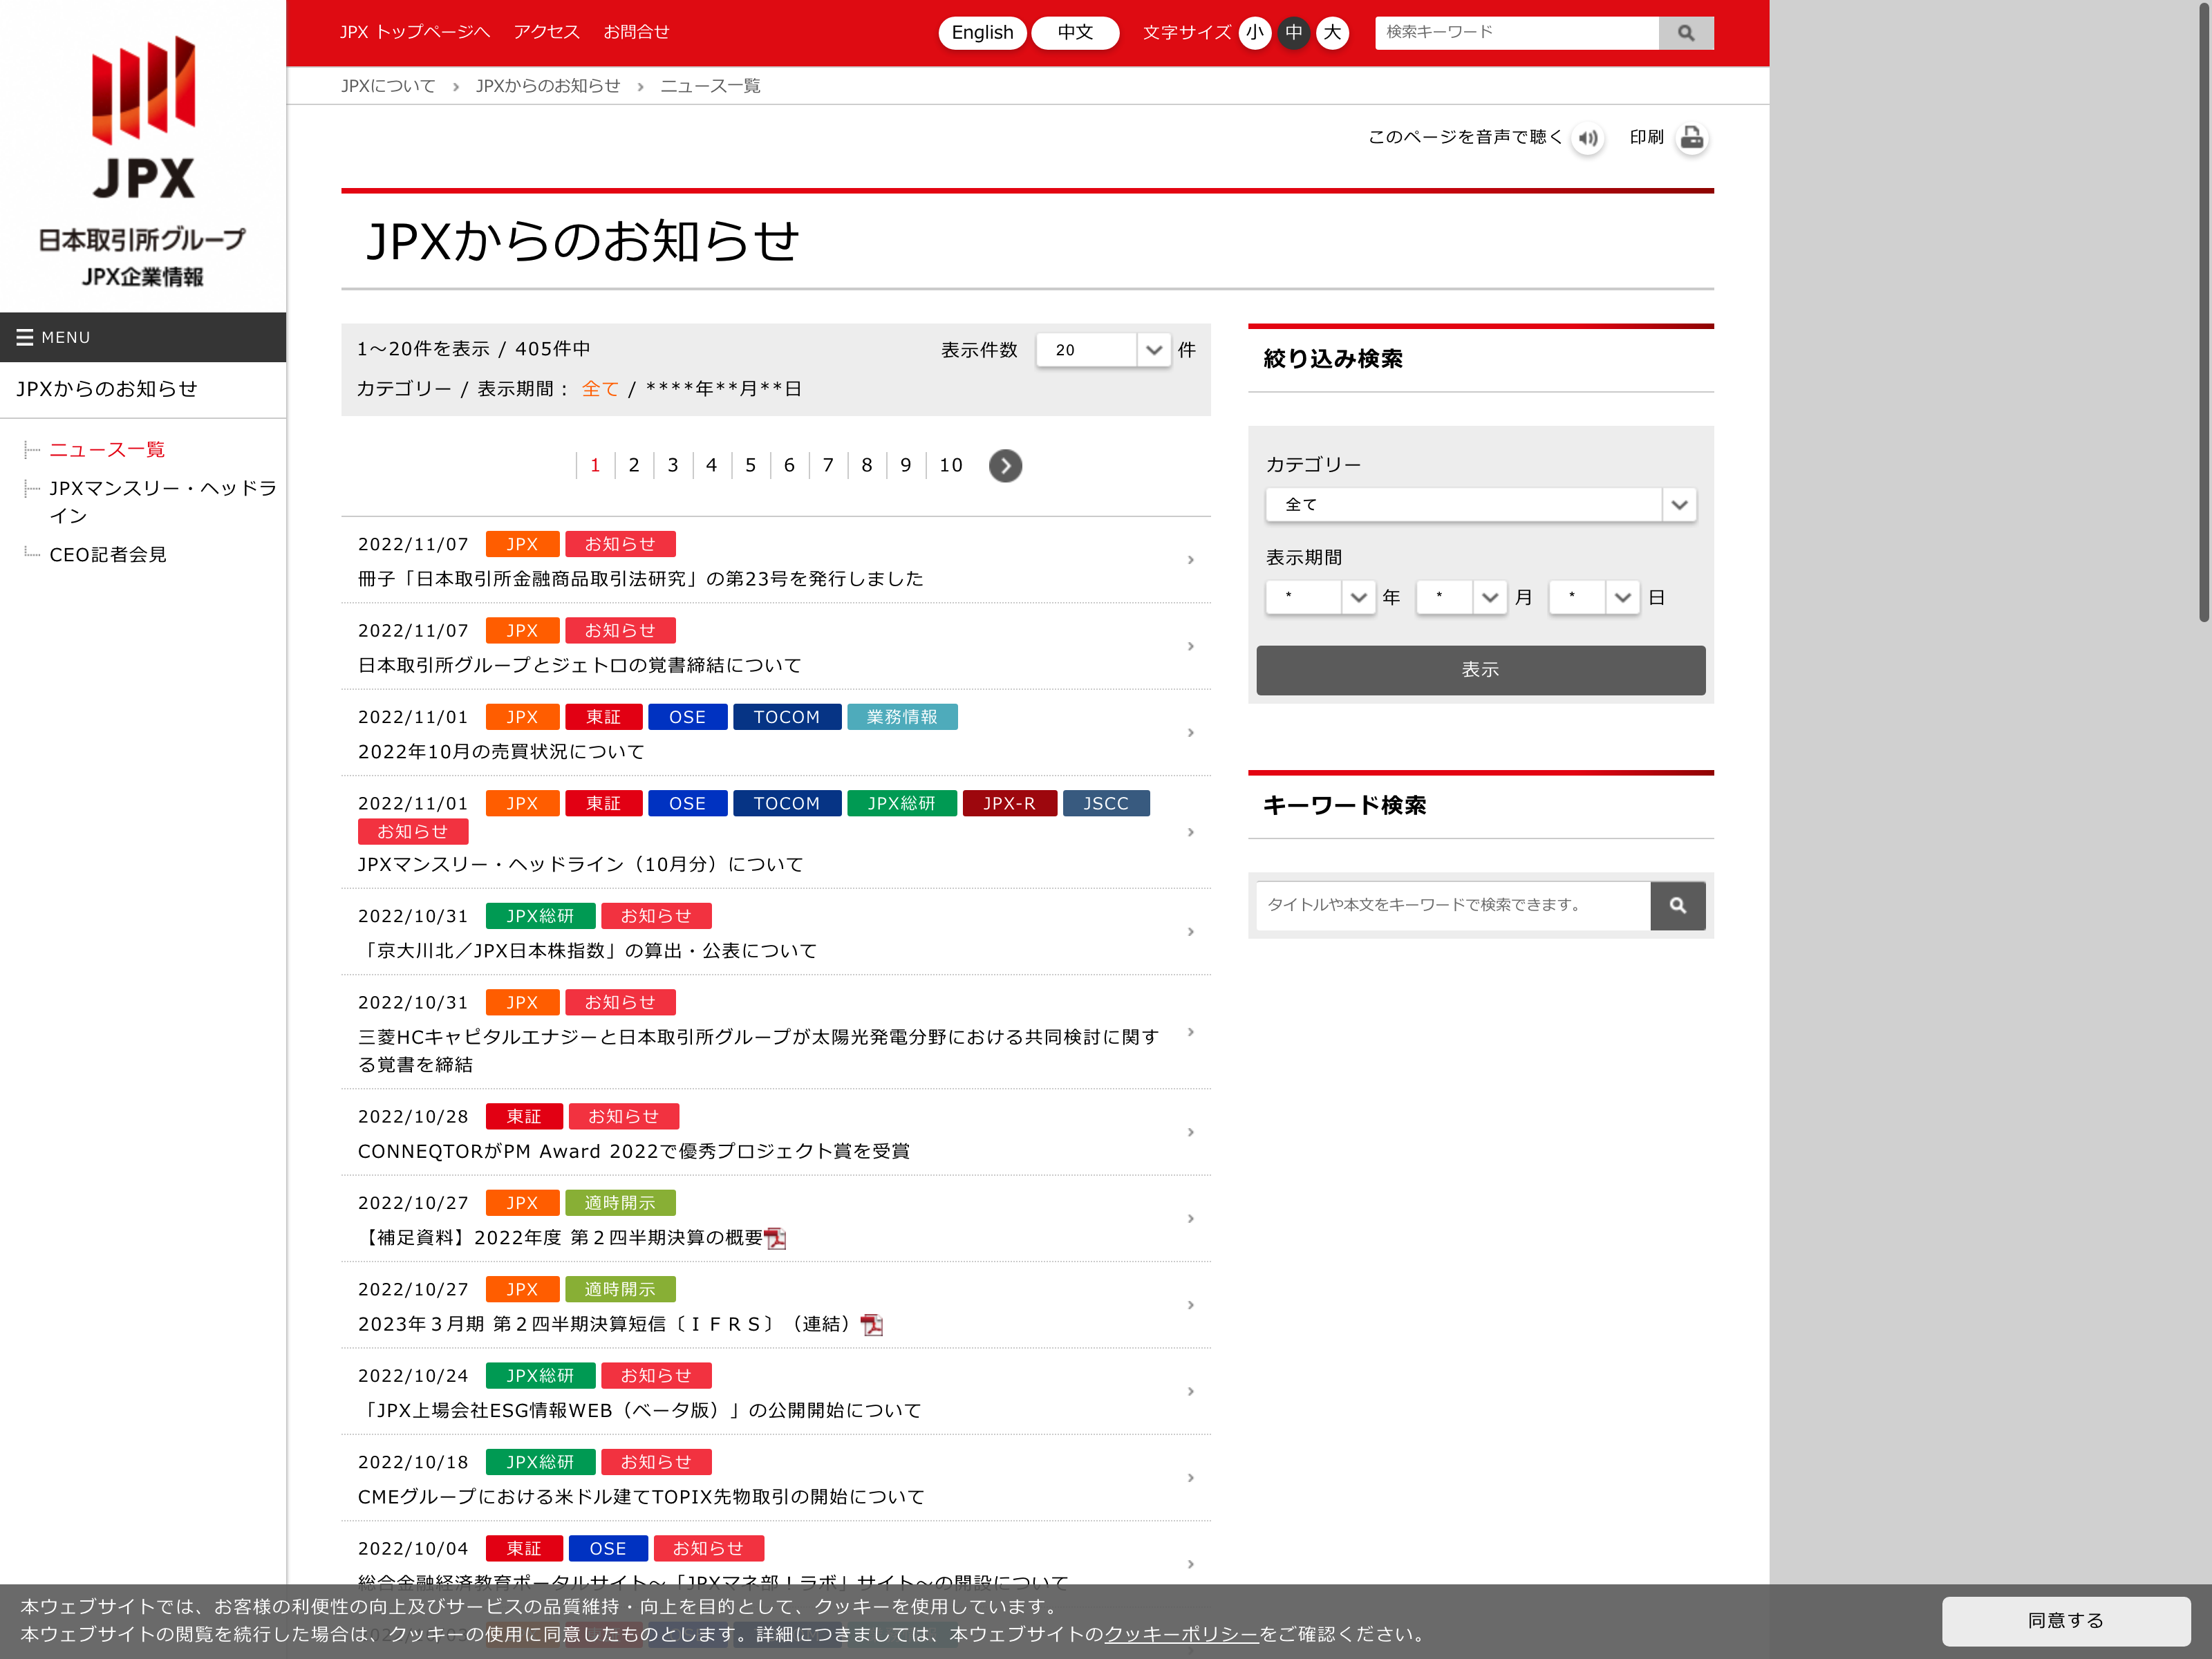Screen dimensions: 2212x1659
Task: Click the keyword search magnifier button
Action: [x=1677, y=905]
